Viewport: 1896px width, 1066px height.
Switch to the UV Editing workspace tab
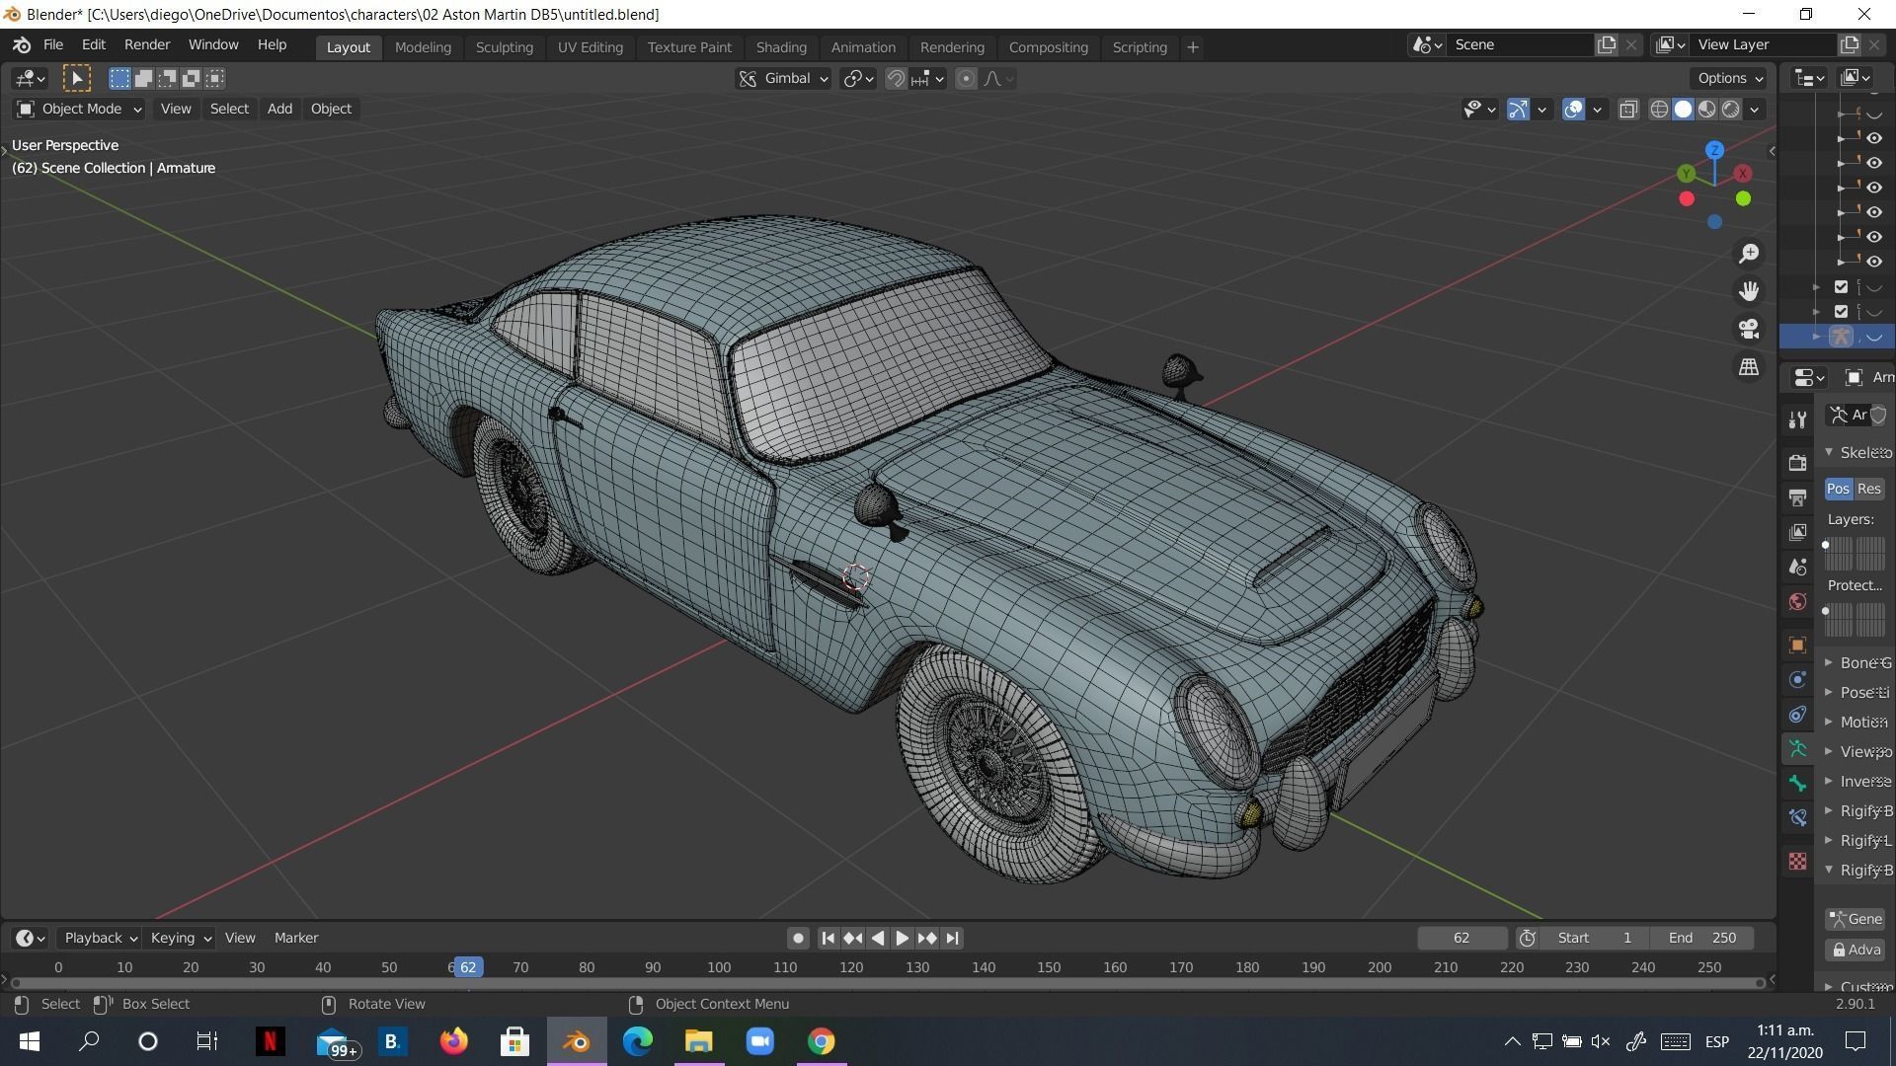590,46
